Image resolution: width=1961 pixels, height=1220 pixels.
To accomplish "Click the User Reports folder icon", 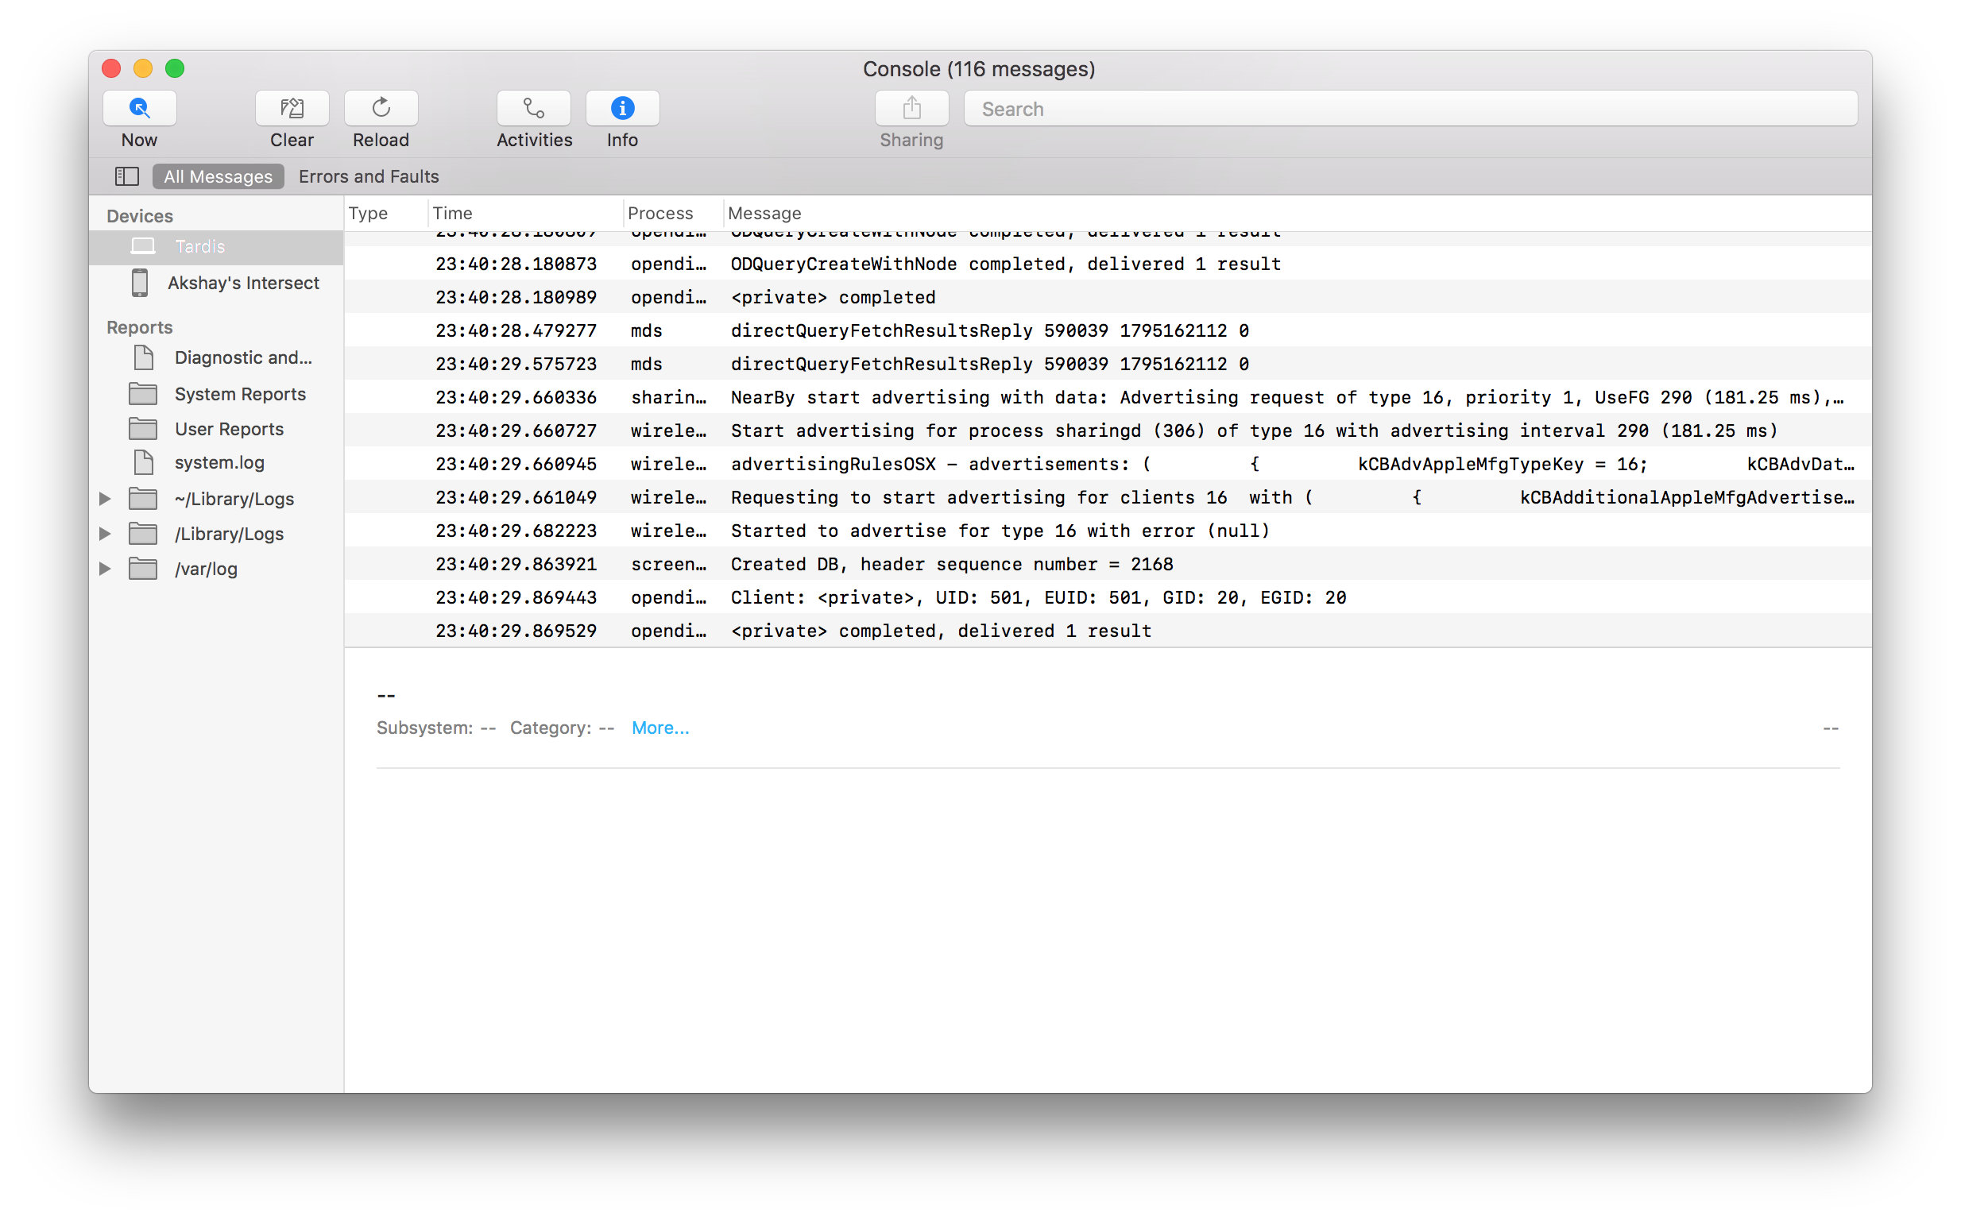I will (x=143, y=428).
